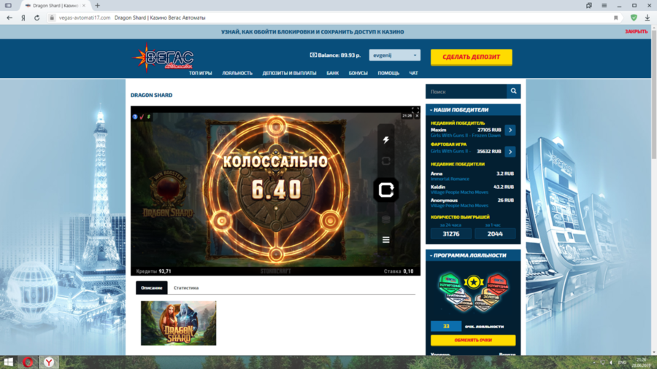Close the notification banner via Закрыть
The height and width of the screenshot is (369, 657).
coord(636,31)
